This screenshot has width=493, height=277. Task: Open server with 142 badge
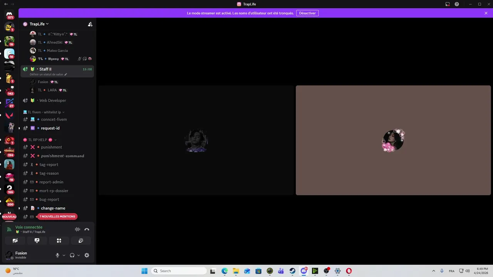(x=9, y=91)
